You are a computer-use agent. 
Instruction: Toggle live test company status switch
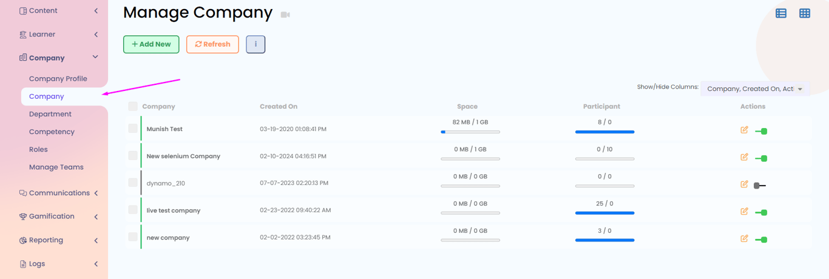761,212
